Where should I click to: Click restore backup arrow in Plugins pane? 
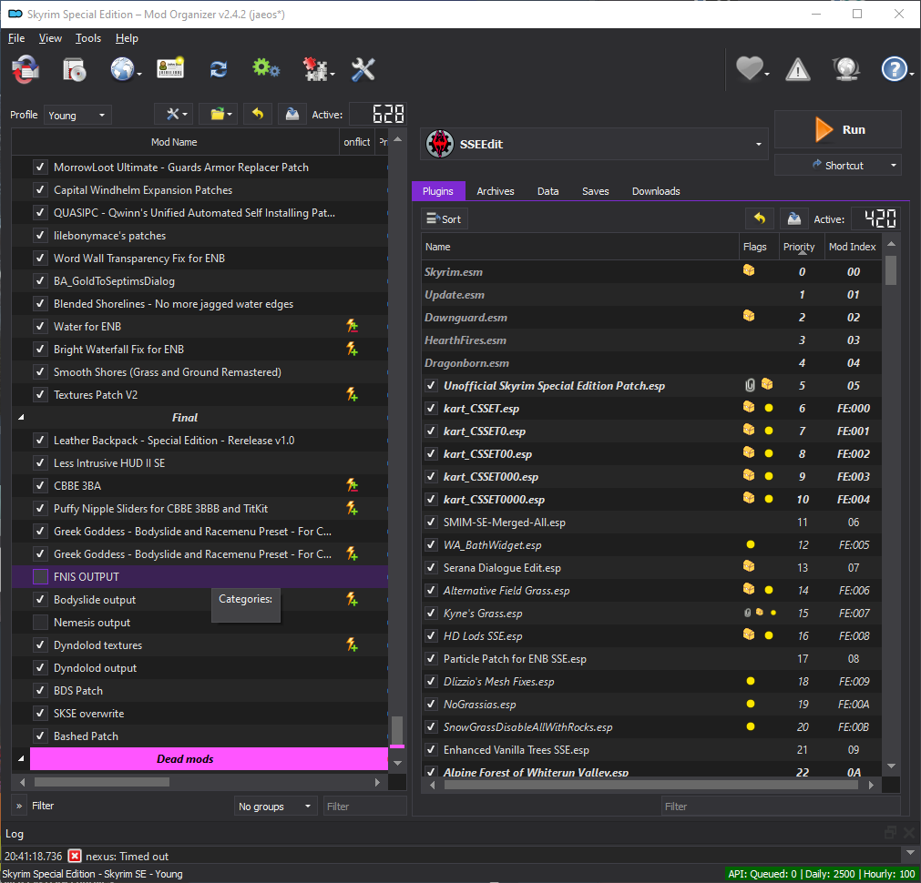760,219
